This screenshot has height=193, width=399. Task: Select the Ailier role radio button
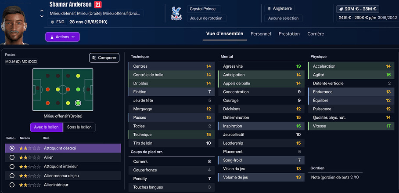pos(12,157)
